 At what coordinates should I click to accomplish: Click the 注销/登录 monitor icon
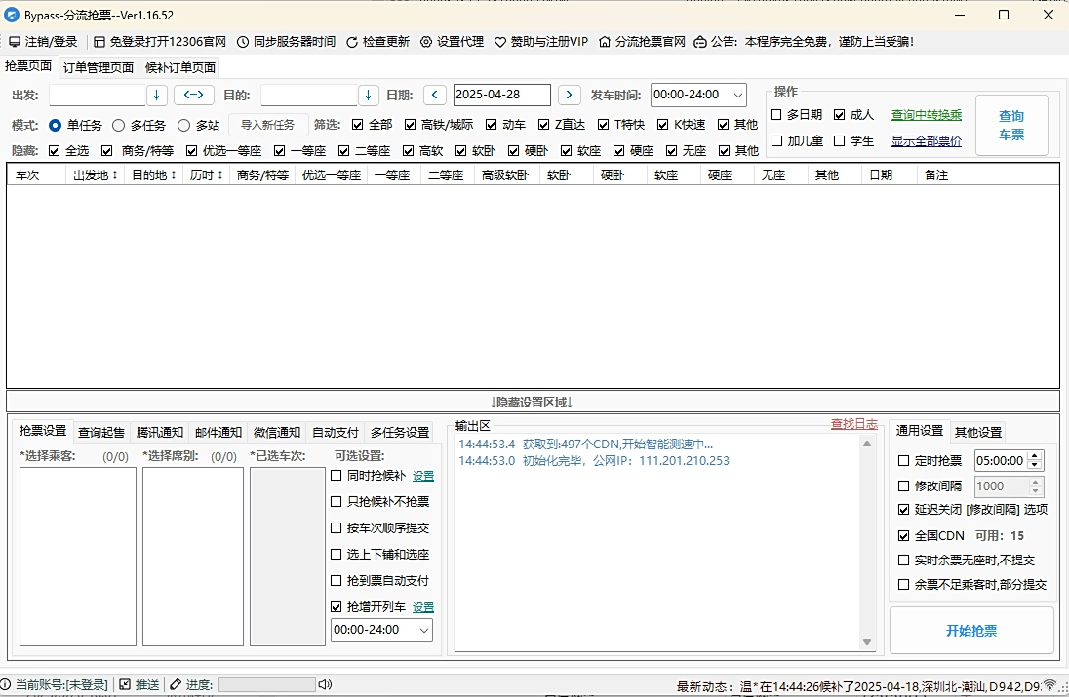point(15,42)
